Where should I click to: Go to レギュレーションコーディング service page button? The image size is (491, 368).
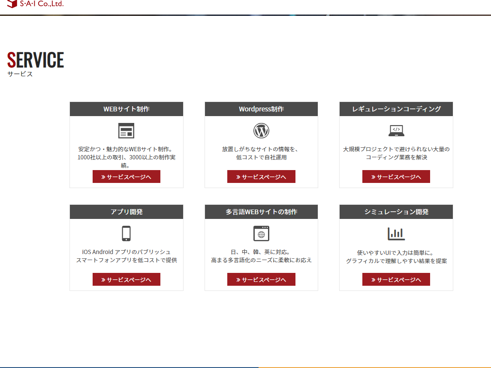[x=396, y=177]
